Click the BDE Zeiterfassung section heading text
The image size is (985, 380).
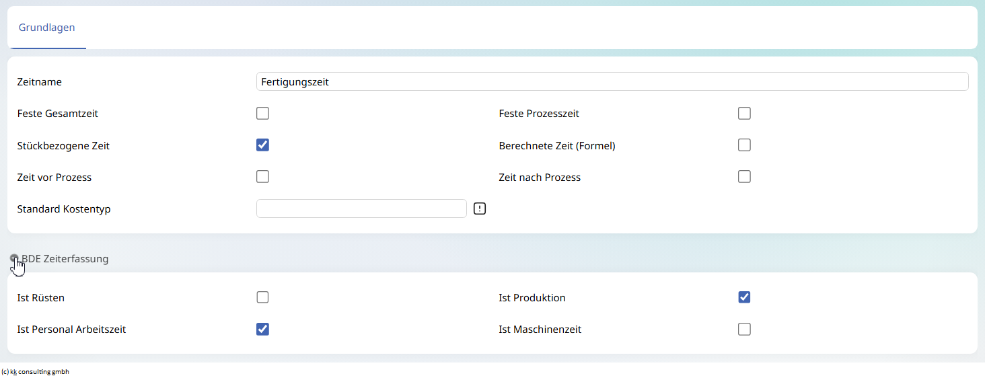tap(65, 258)
